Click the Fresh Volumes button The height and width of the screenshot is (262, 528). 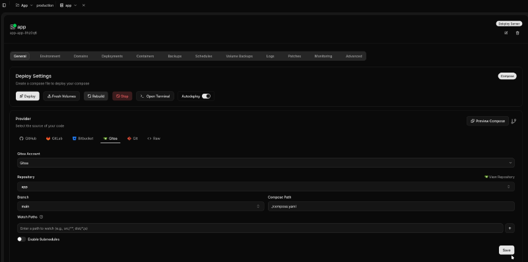tap(61, 96)
